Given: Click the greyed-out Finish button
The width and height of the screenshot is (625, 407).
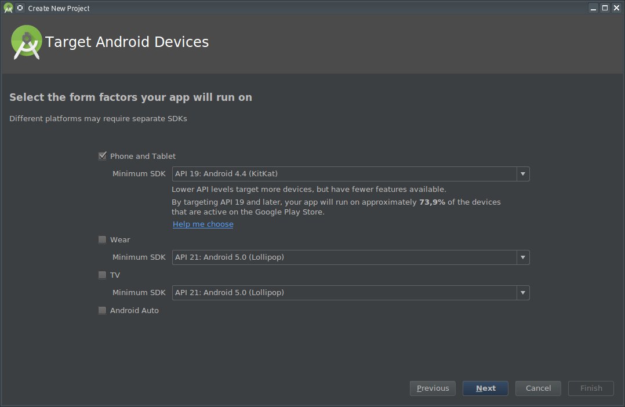Looking at the screenshot, I should click(591, 388).
